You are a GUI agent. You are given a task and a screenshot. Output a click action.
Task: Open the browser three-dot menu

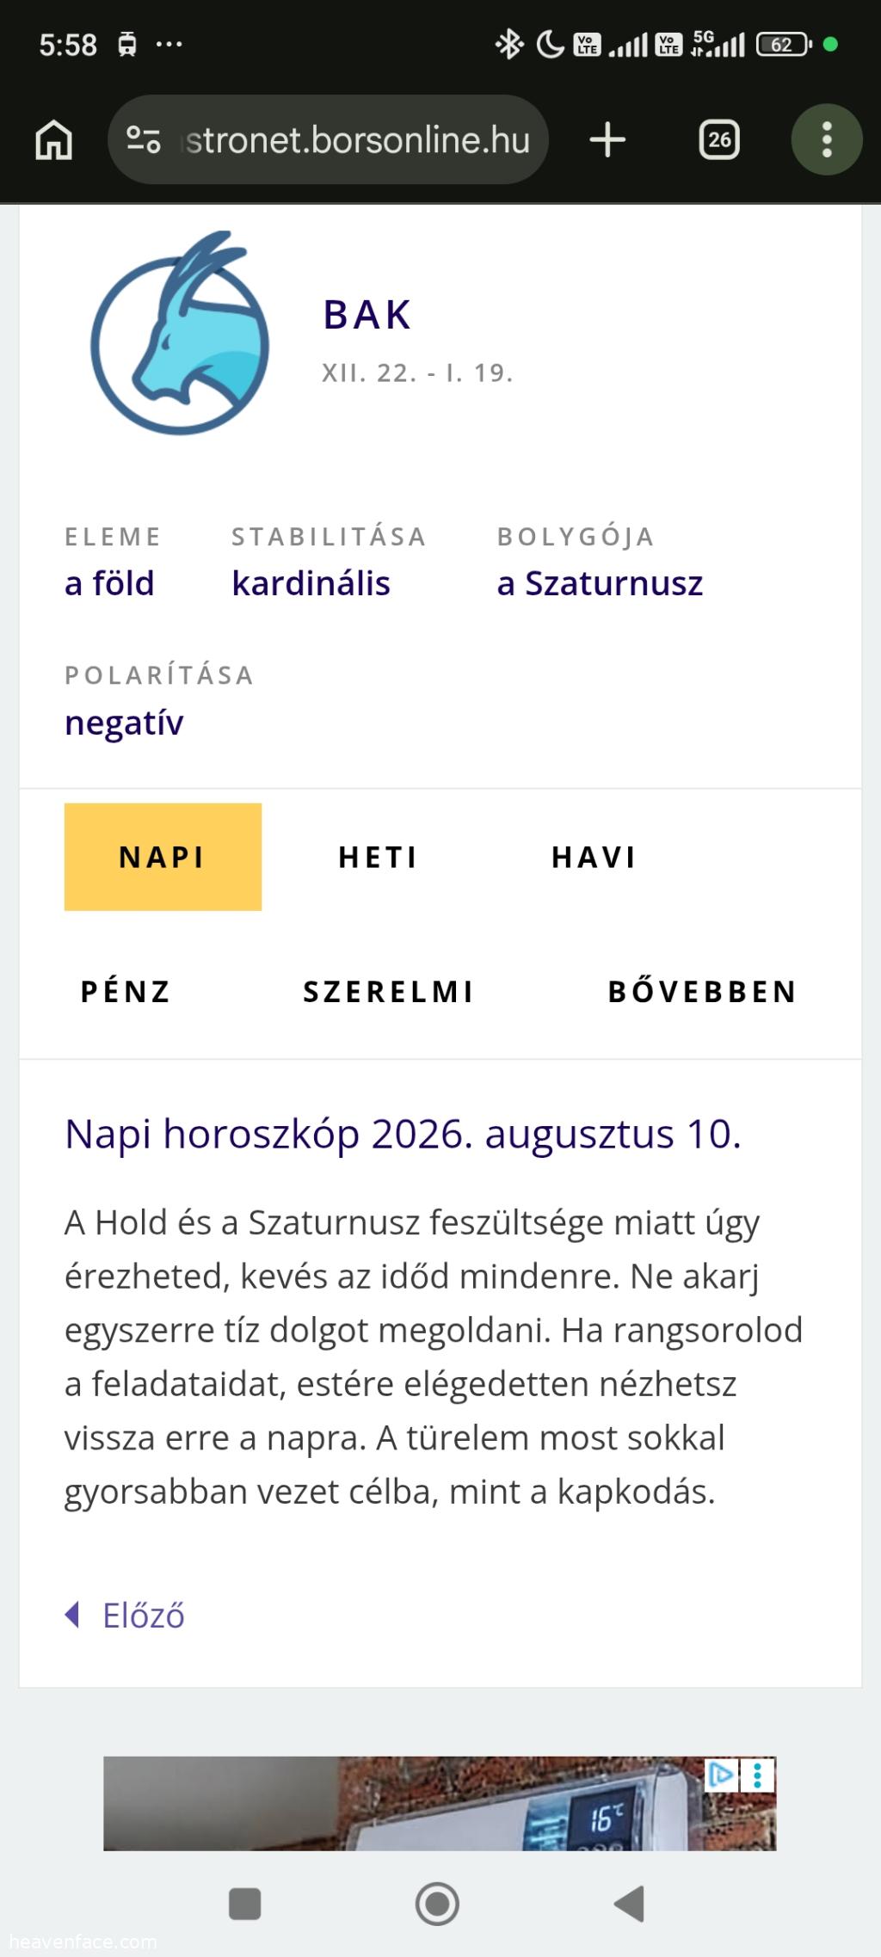[x=827, y=139]
